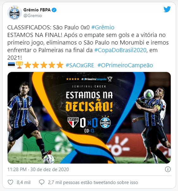The height and width of the screenshot is (191, 178).
Task: Click the trophy emoji in tweet
Action: coord(19,65)
